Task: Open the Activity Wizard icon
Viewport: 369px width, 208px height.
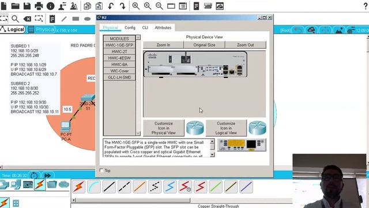Action: pos(62,6)
